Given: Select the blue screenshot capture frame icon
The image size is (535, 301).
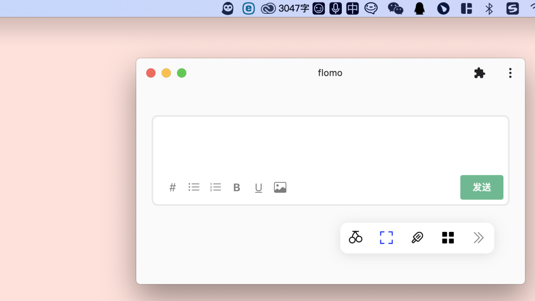Looking at the screenshot, I should (386, 238).
